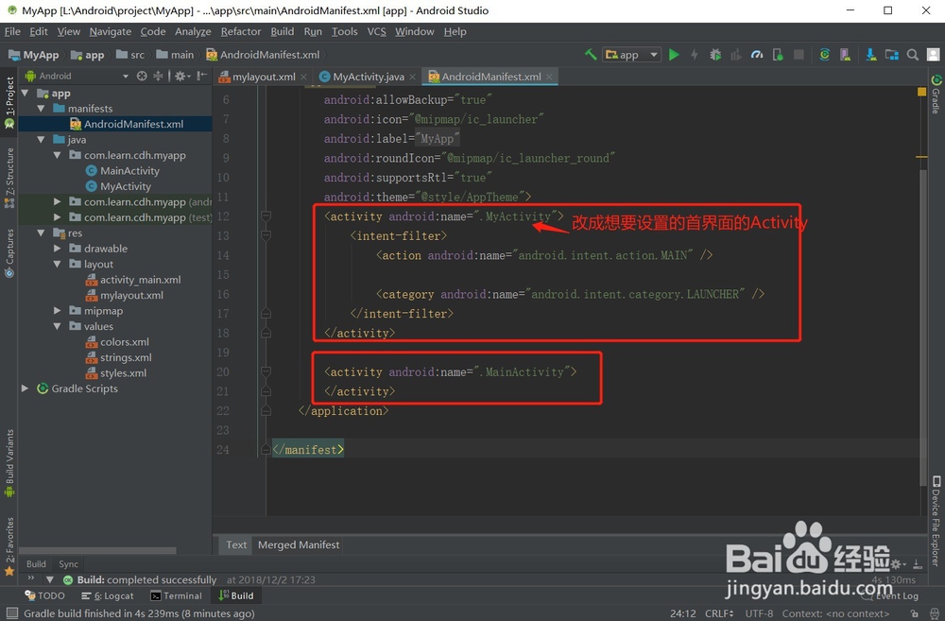This screenshot has width=945, height=621.
Task: Click the CRLF line separator in status bar
Action: 719,613
